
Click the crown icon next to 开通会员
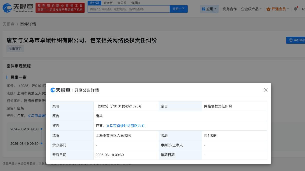tap(268, 9)
